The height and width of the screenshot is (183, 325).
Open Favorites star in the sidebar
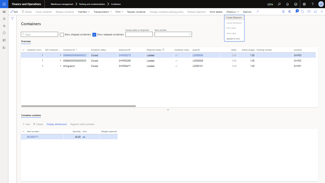pos(4,26)
